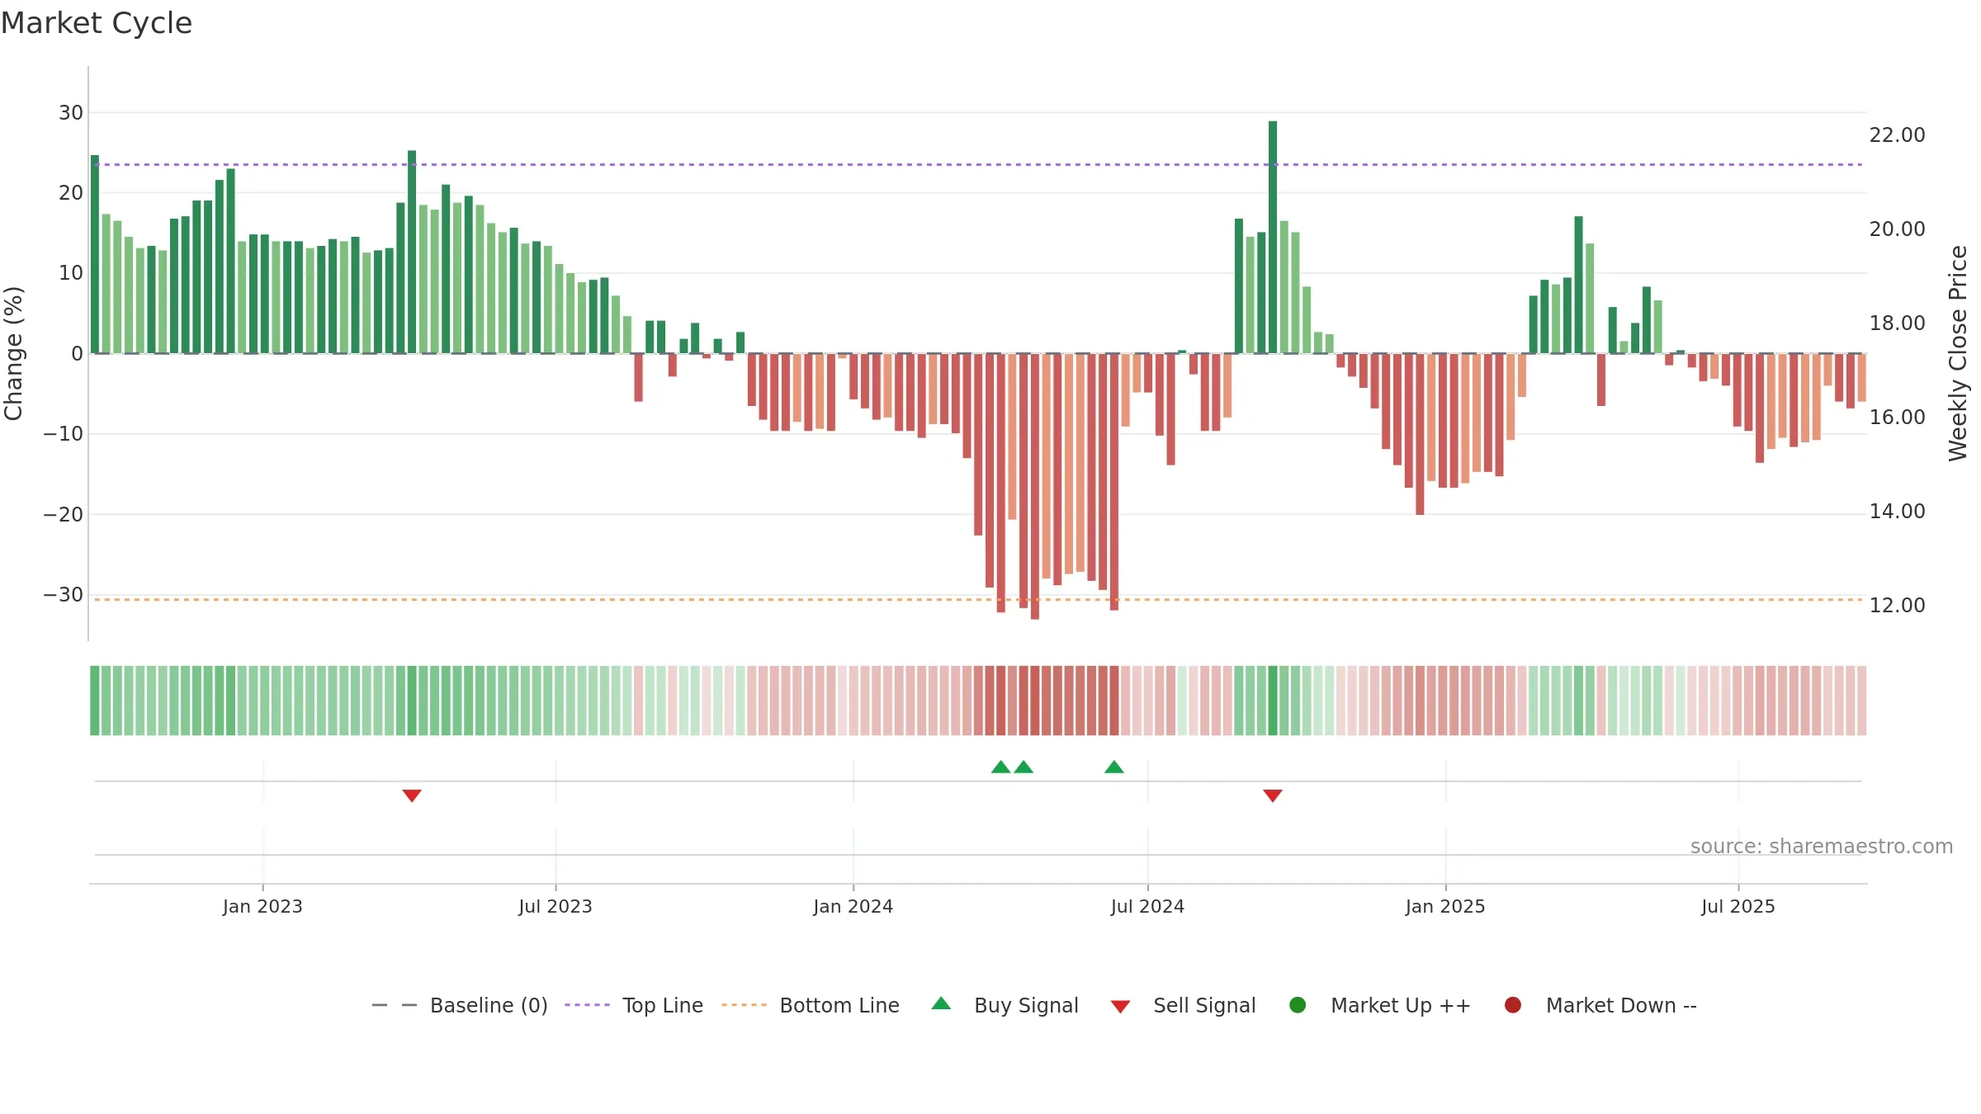Select the buy signal triangle before Jul 2024
Screen dimensions: 1981x1114
[x=1114, y=767]
